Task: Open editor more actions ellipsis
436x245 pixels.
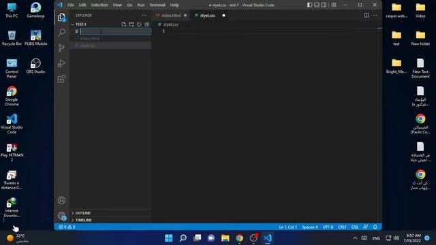Action: [375, 15]
